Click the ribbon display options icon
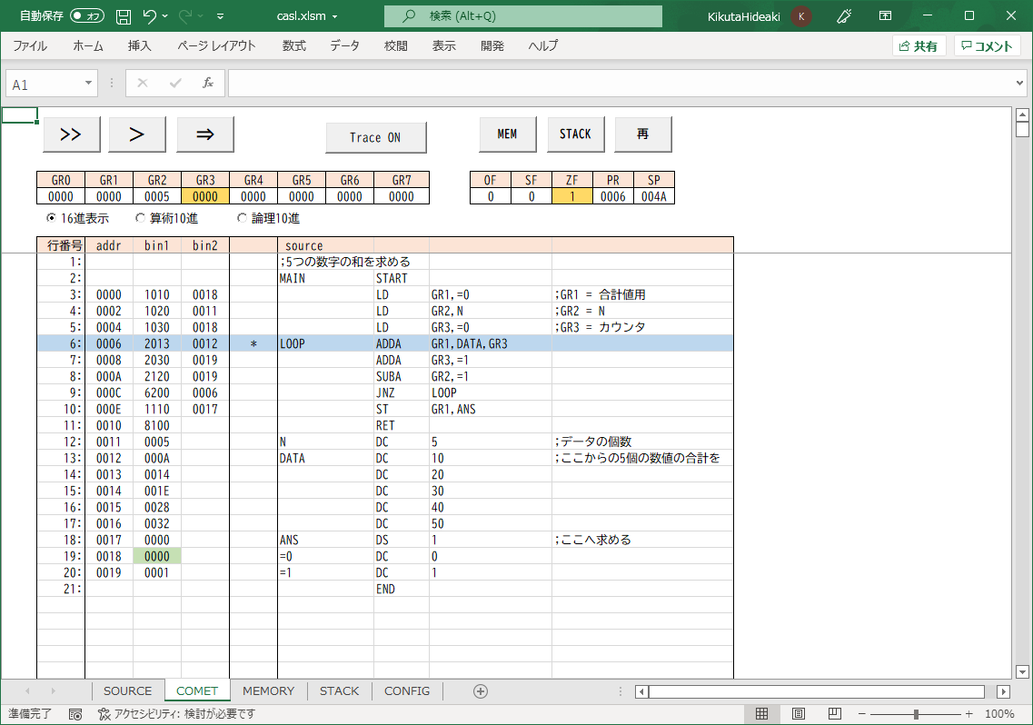1033x725 pixels. point(885,15)
